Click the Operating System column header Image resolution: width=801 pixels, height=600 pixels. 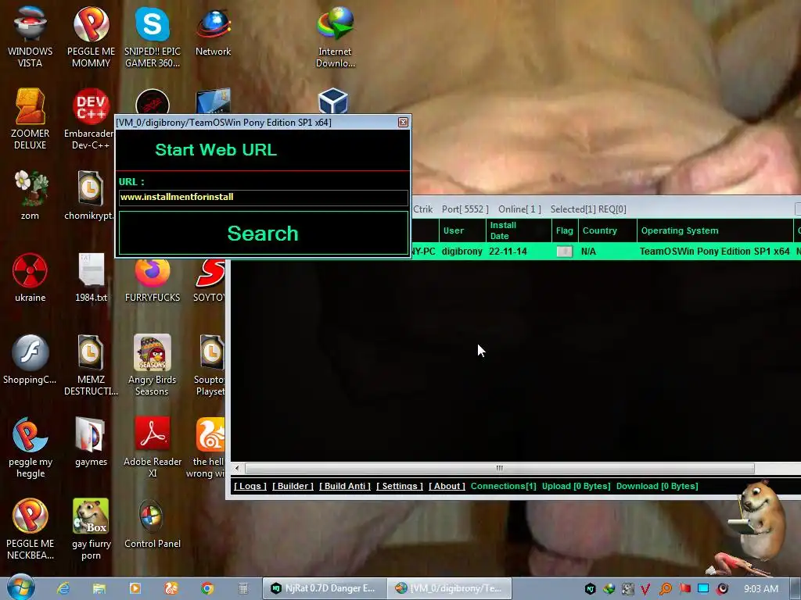click(715, 230)
